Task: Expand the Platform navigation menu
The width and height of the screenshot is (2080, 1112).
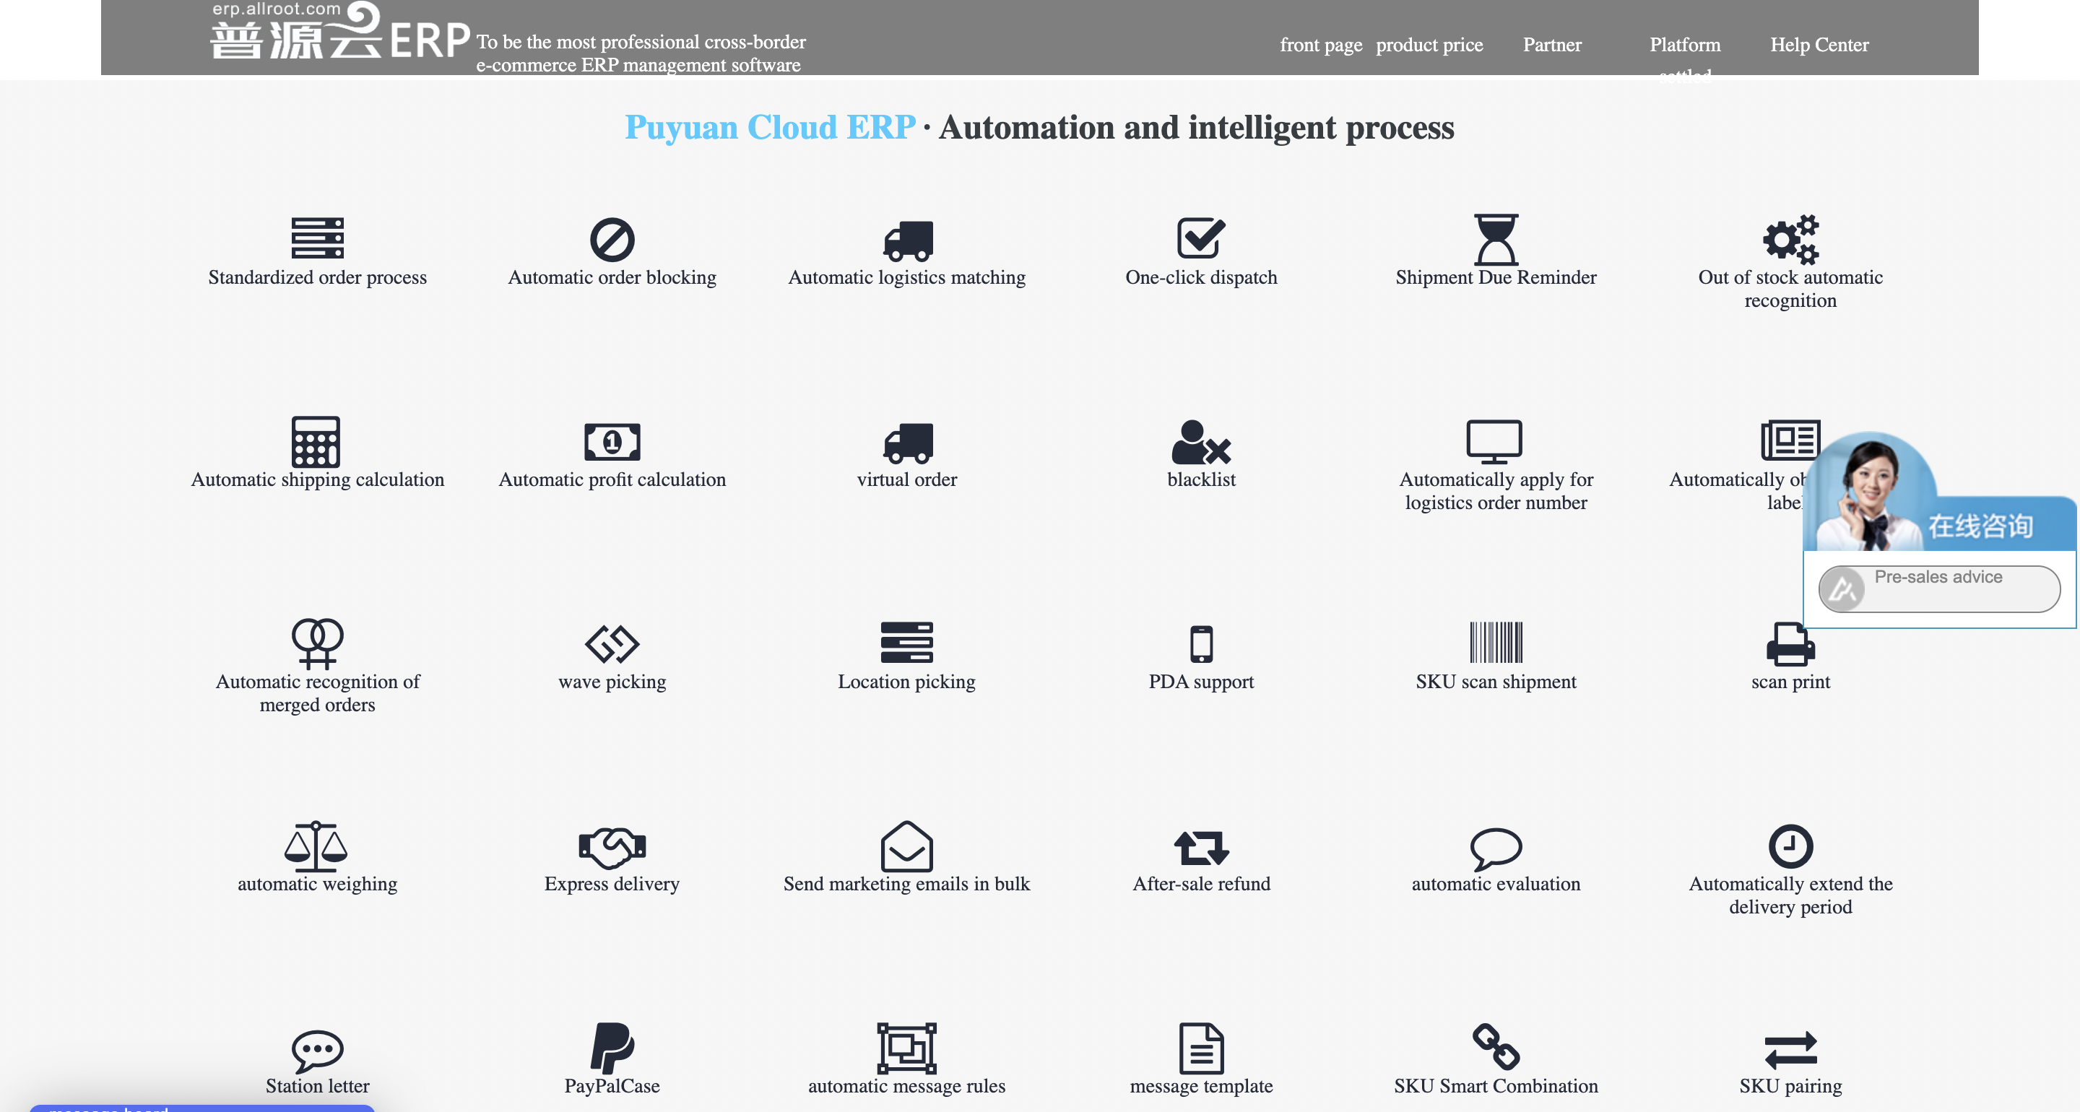Action: pos(1685,44)
